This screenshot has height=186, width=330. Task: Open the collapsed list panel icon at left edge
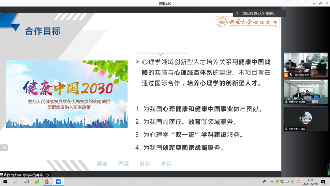[x=4, y=148]
